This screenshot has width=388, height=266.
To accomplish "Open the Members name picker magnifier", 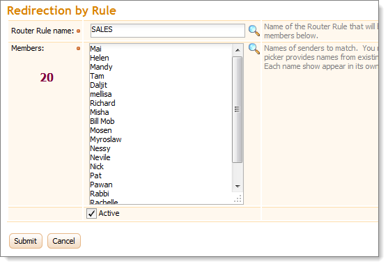I will click(x=254, y=49).
